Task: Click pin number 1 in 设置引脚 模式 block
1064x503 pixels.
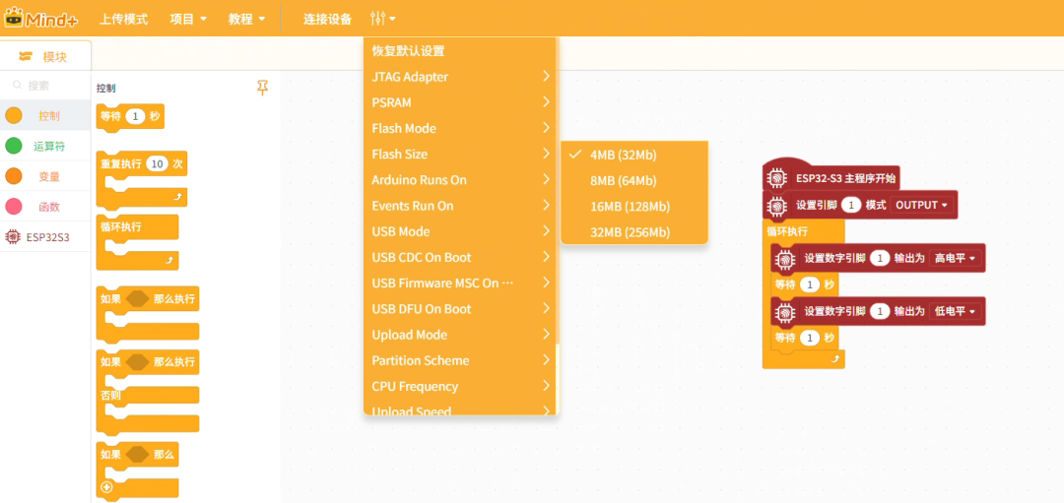Action: [x=851, y=205]
